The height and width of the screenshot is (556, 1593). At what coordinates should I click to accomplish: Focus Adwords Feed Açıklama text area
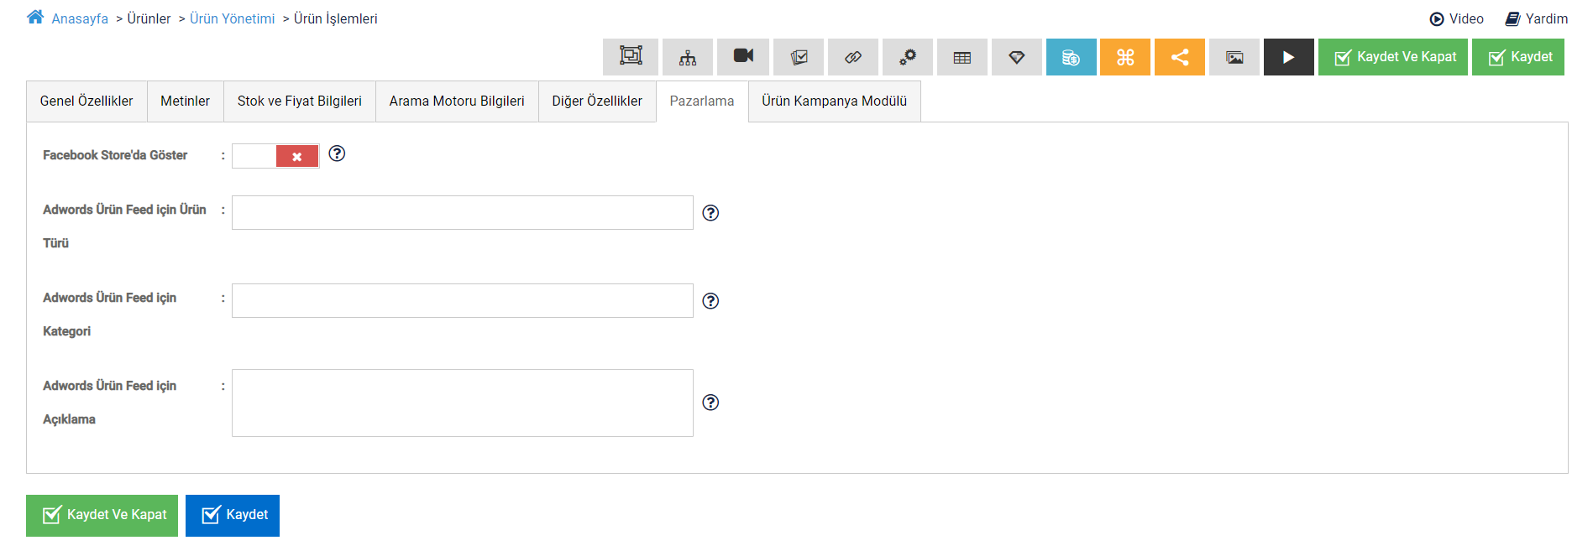pyautogui.click(x=463, y=403)
